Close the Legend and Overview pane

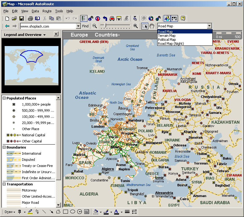coord(56,34)
